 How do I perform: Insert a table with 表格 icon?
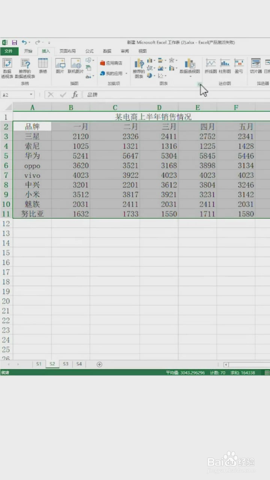[43, 66]
